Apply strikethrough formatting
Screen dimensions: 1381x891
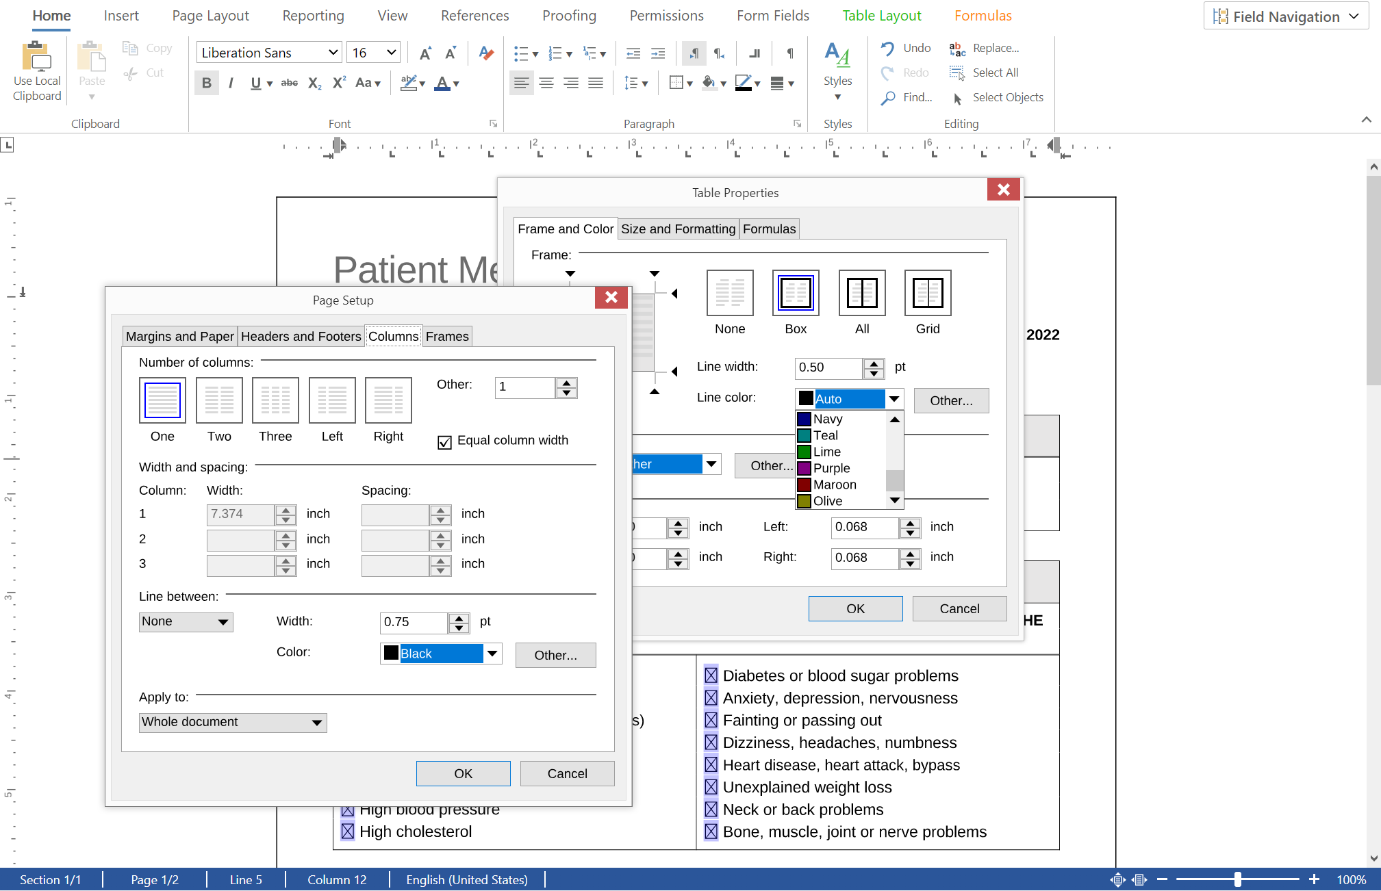289,83
